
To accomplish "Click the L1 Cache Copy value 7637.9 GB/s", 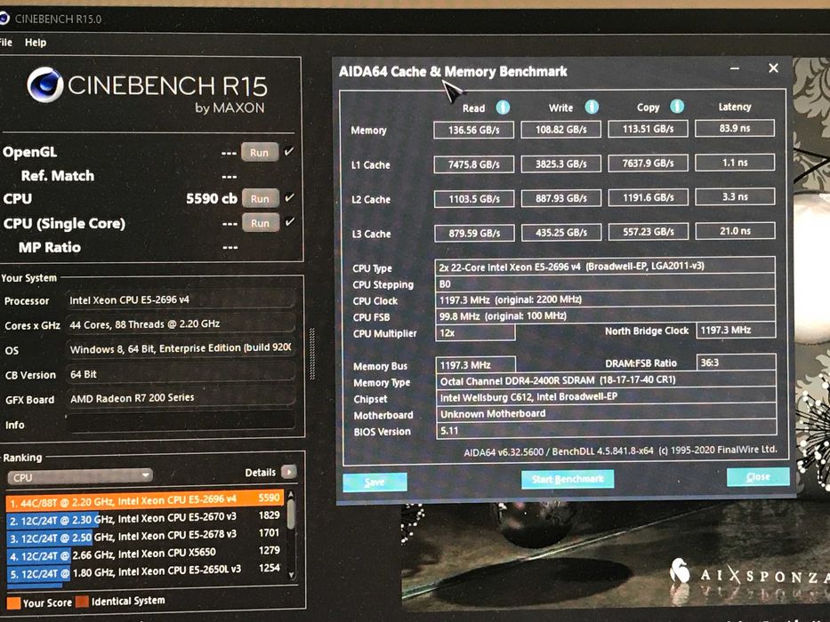I will point(648,163).
